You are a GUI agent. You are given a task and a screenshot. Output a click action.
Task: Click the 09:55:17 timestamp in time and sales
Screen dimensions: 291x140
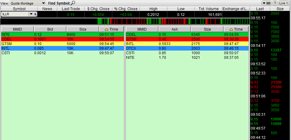tap(258, 18)
